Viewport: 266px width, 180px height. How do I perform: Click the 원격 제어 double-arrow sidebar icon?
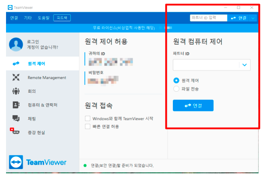click(16, 64)
